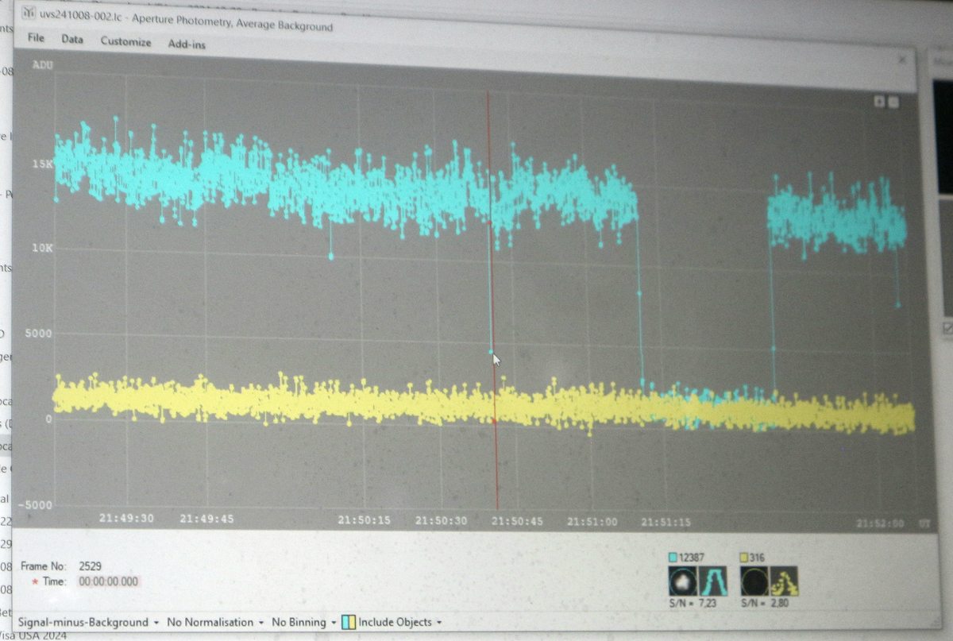The image size is (953, 641).
Task: Click the yellow color swatch labeled 316
Action: coord(745,558)
